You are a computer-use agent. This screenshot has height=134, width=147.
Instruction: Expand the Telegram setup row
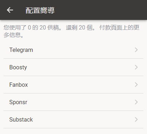point(73,50)
